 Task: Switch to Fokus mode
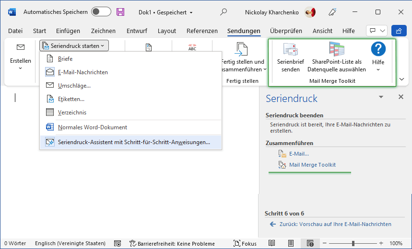(245, 243)
